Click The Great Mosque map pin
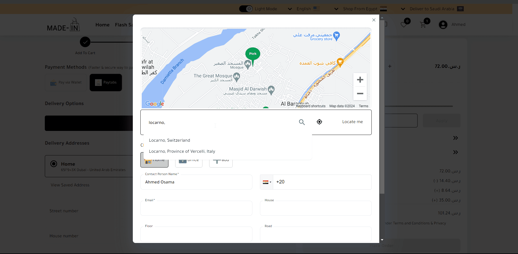 click(236, 77)
